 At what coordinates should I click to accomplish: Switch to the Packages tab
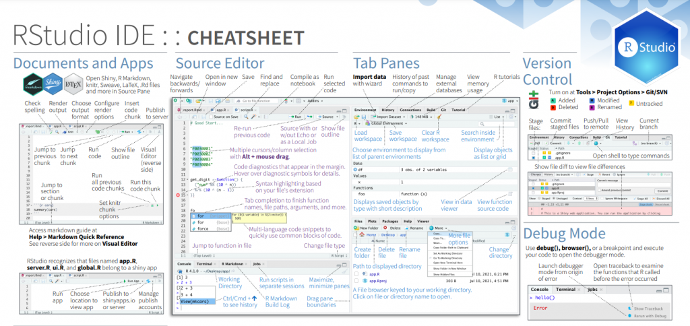pos(390,222)
